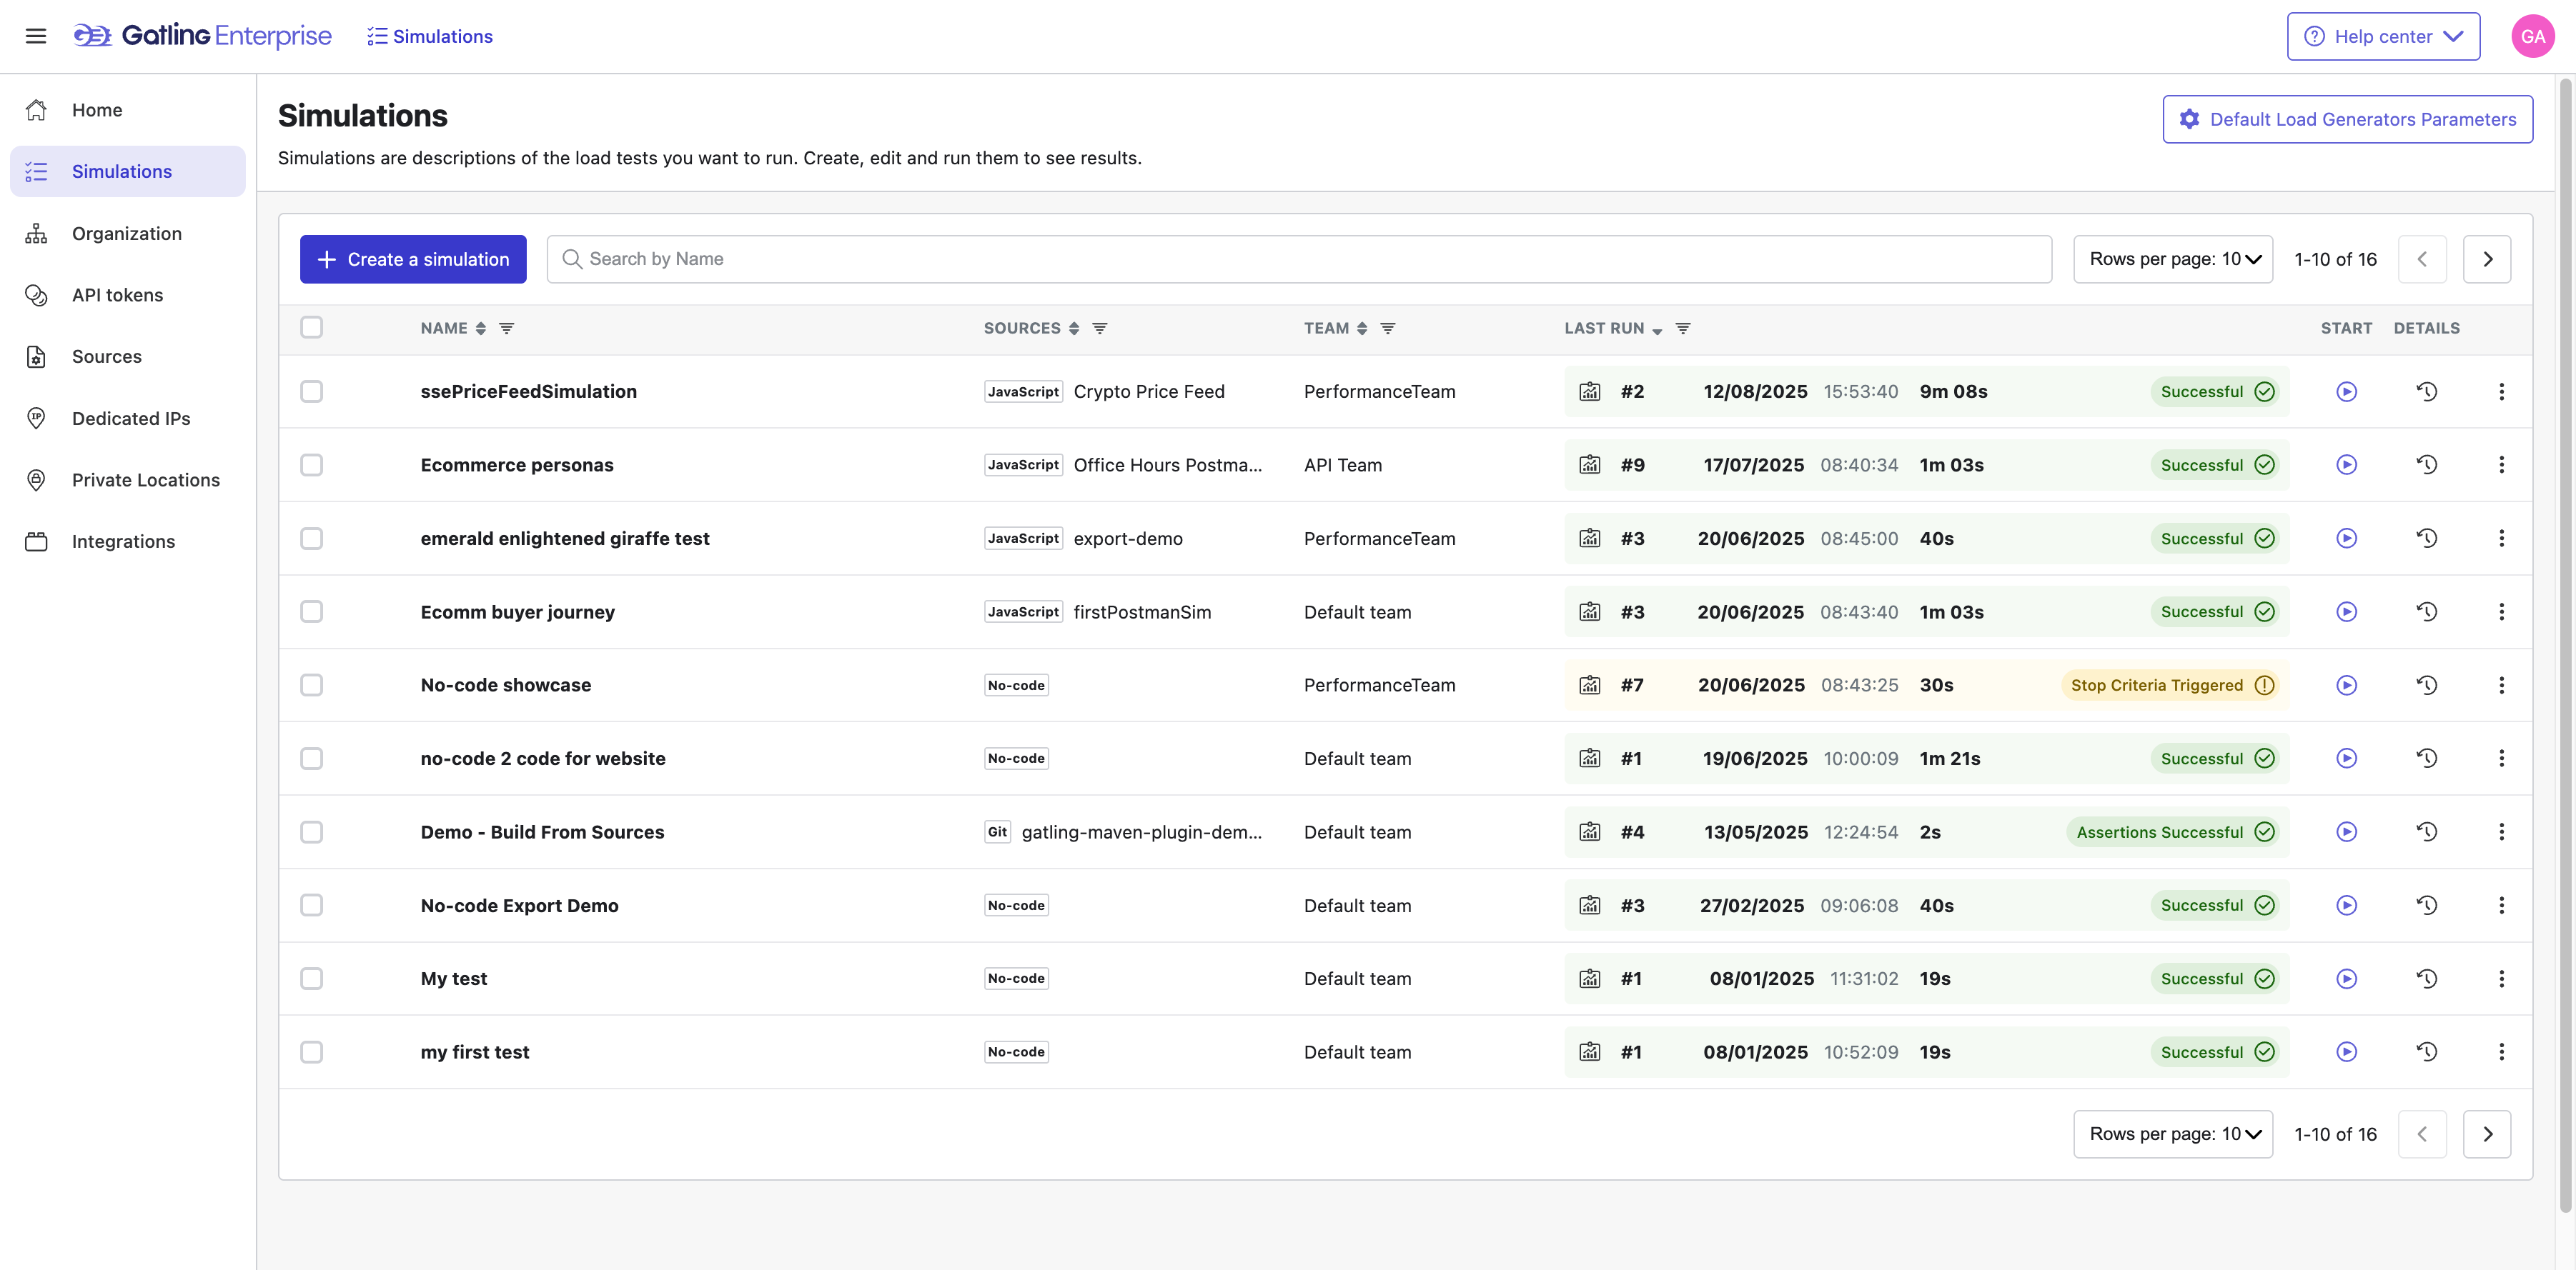This screenshot has height=1270, width=2576.
Task: Open API tokens in the sidebar
Action: (128, 295)
